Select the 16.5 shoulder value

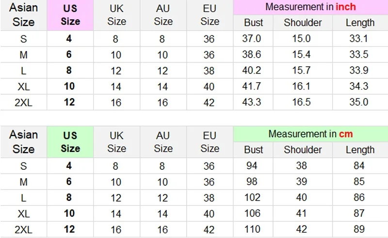(303, 102)
